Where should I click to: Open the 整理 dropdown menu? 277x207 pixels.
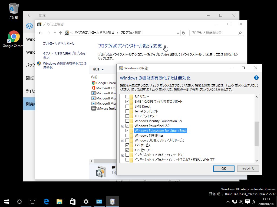98,70
